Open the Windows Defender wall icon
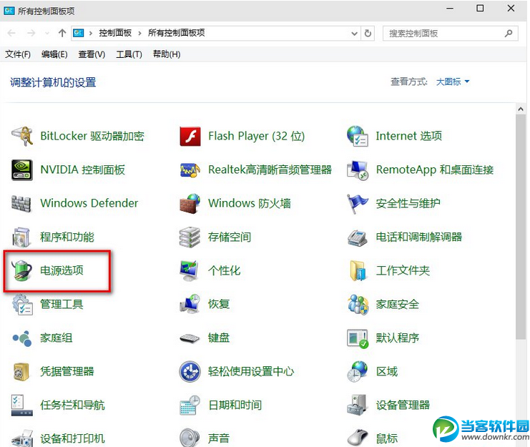The height and width of the screenshot is (447, 530). (x=21, y=203)
